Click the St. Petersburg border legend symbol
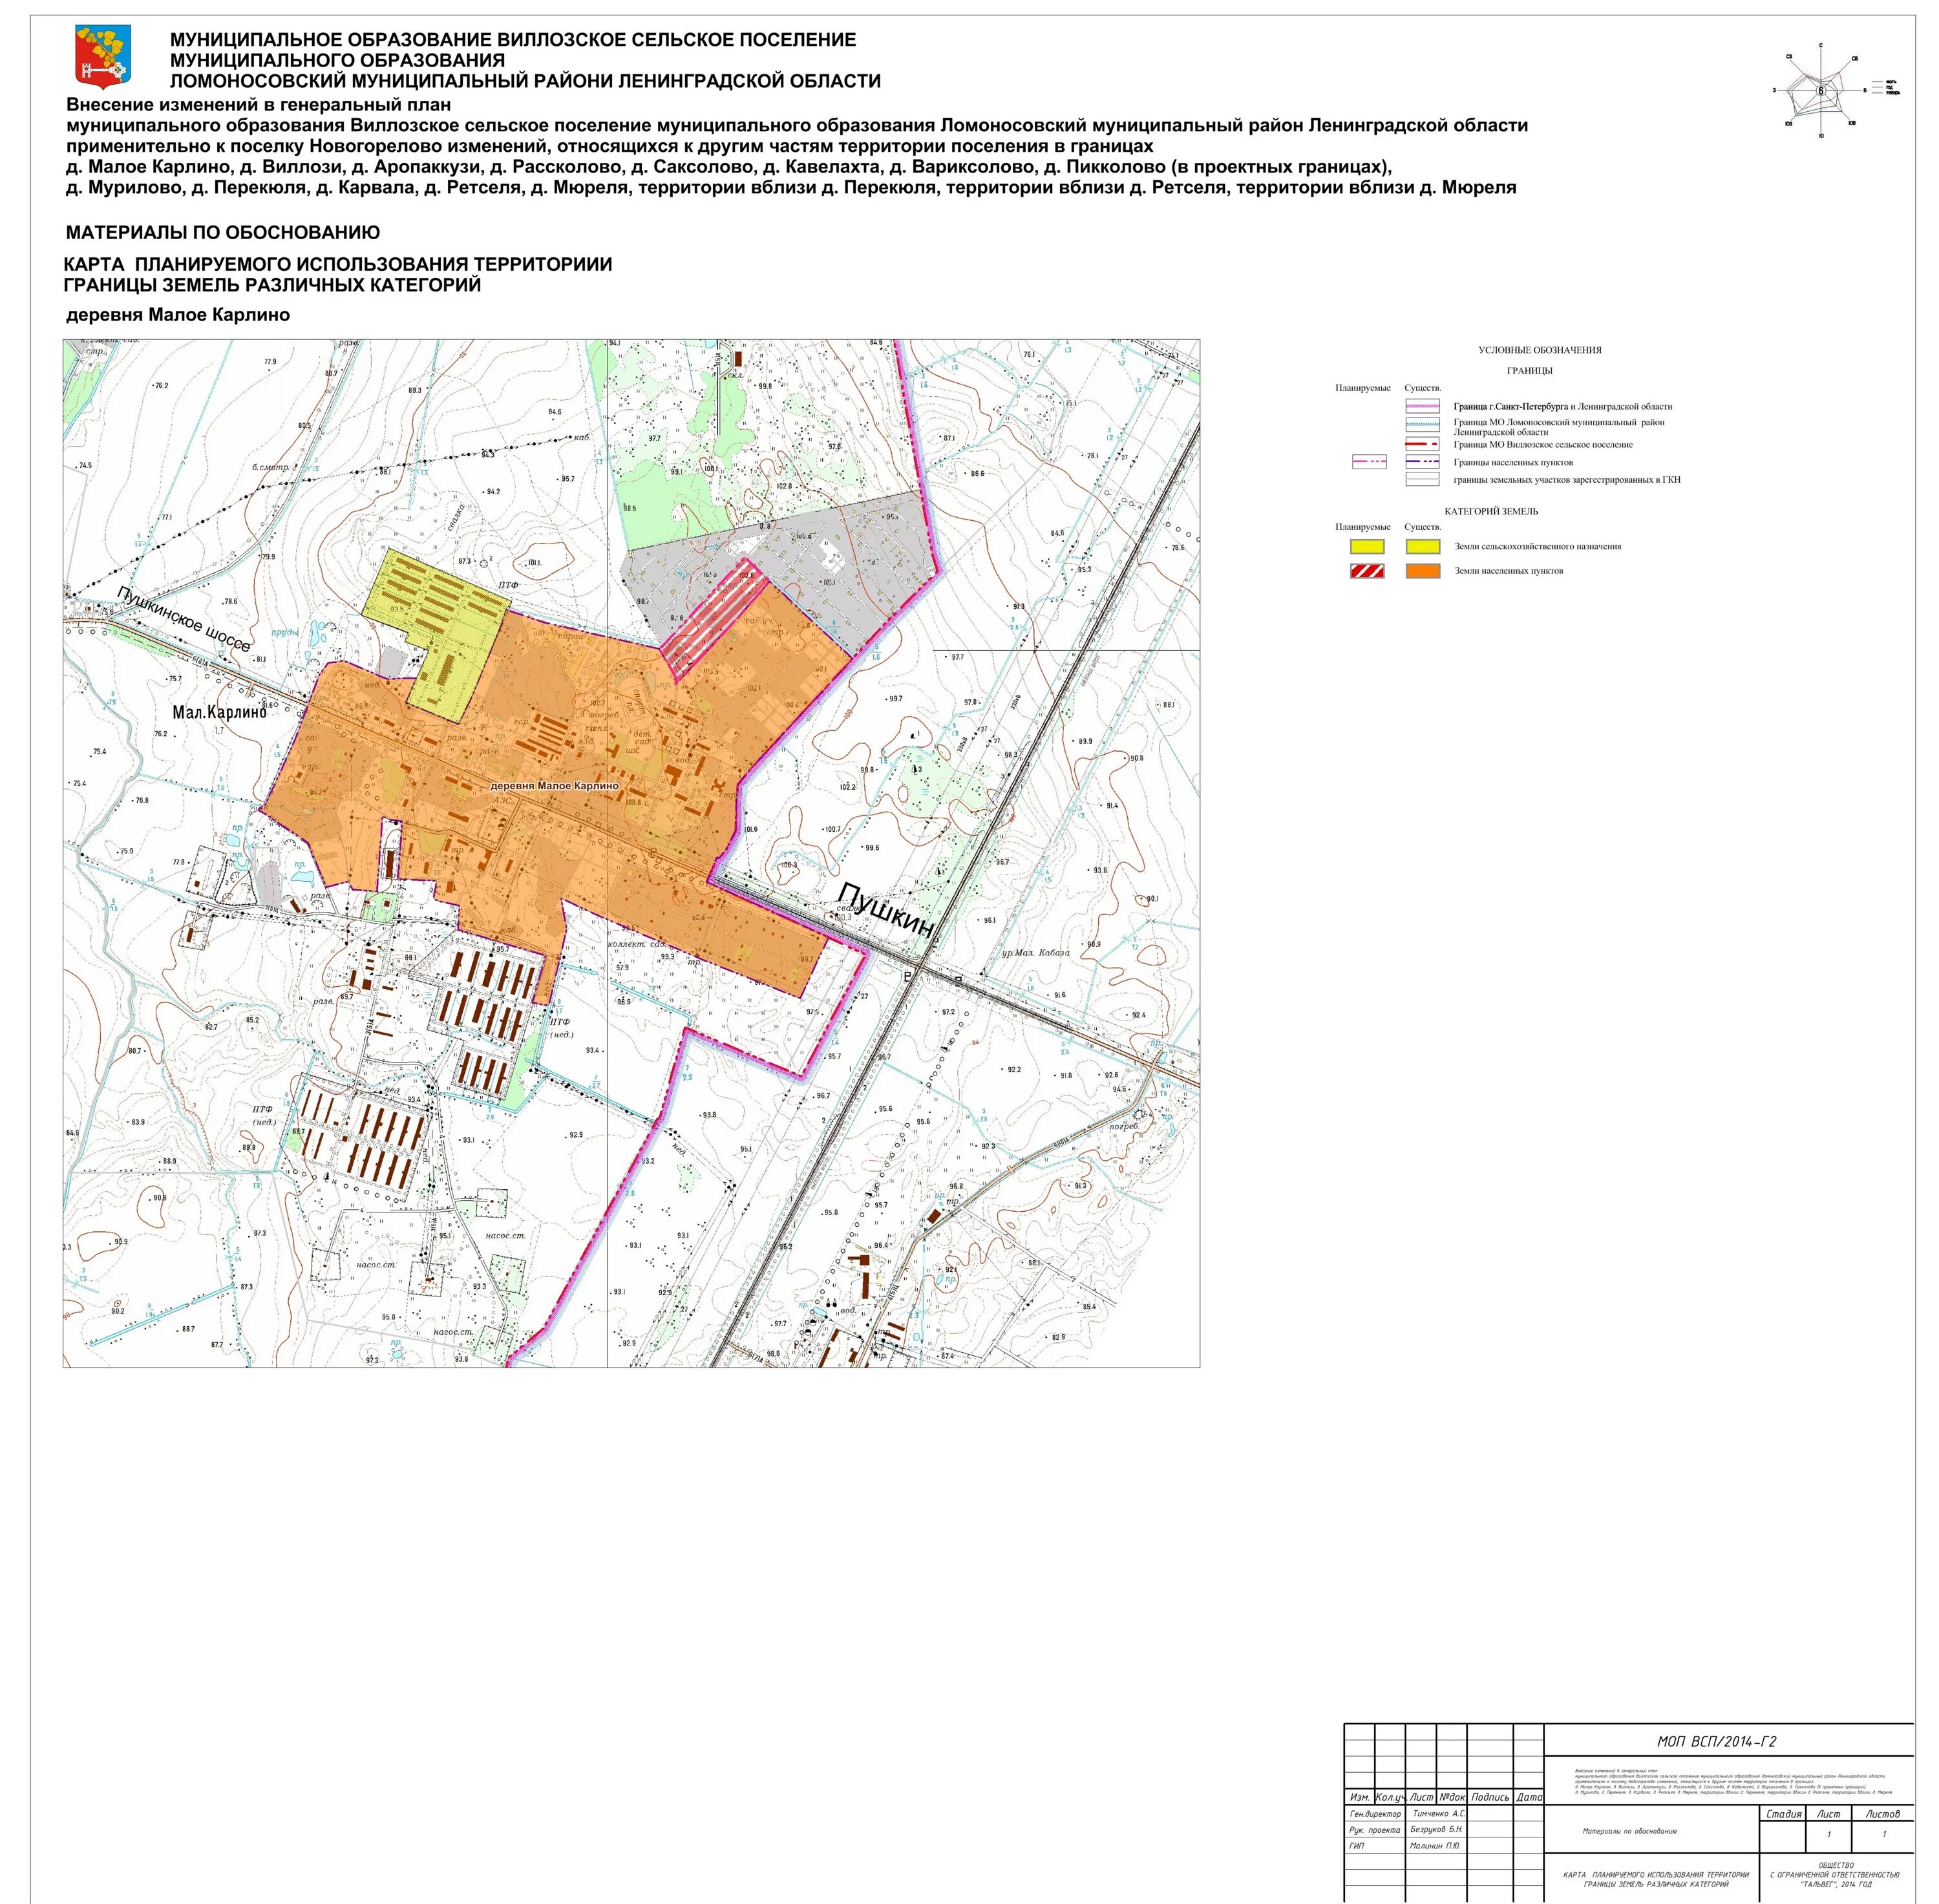This screenshot has height=1904, width=1939. 1422,407
